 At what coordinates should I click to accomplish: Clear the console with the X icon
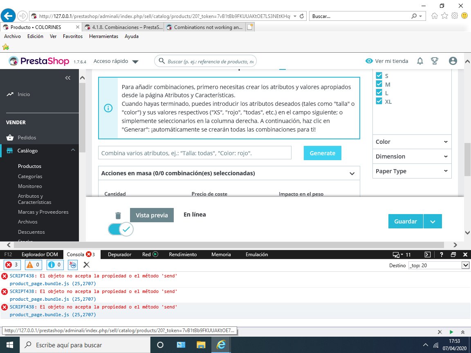[87, 265]
